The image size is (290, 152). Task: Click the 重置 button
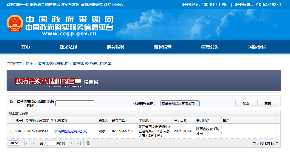268,103
